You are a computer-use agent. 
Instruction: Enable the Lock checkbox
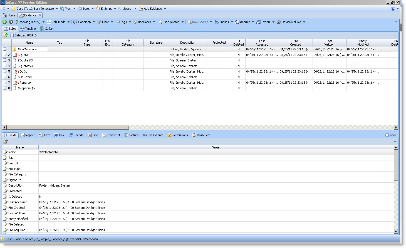click(387, 135)
